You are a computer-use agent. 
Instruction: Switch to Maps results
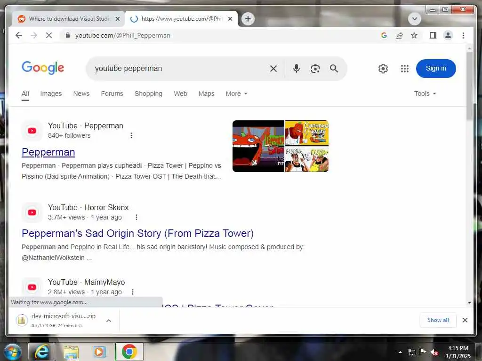206,94
